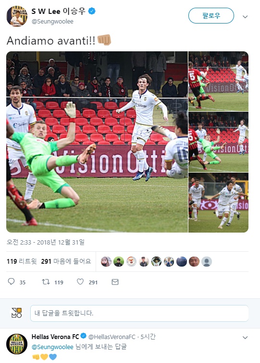Screen dimensions: 260x363
Task: Open direct message envelope icon
Action: (x=115, y=282)
